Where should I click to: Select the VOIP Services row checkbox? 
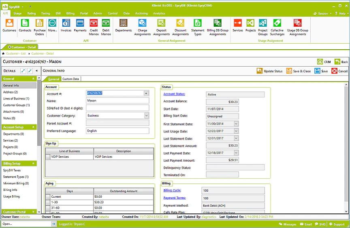[x=48, y=157]
